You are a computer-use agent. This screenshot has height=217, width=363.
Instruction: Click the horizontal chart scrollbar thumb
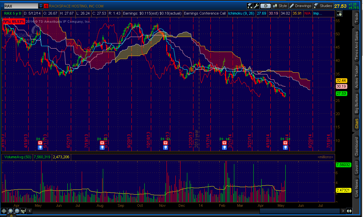pos(300,211)
